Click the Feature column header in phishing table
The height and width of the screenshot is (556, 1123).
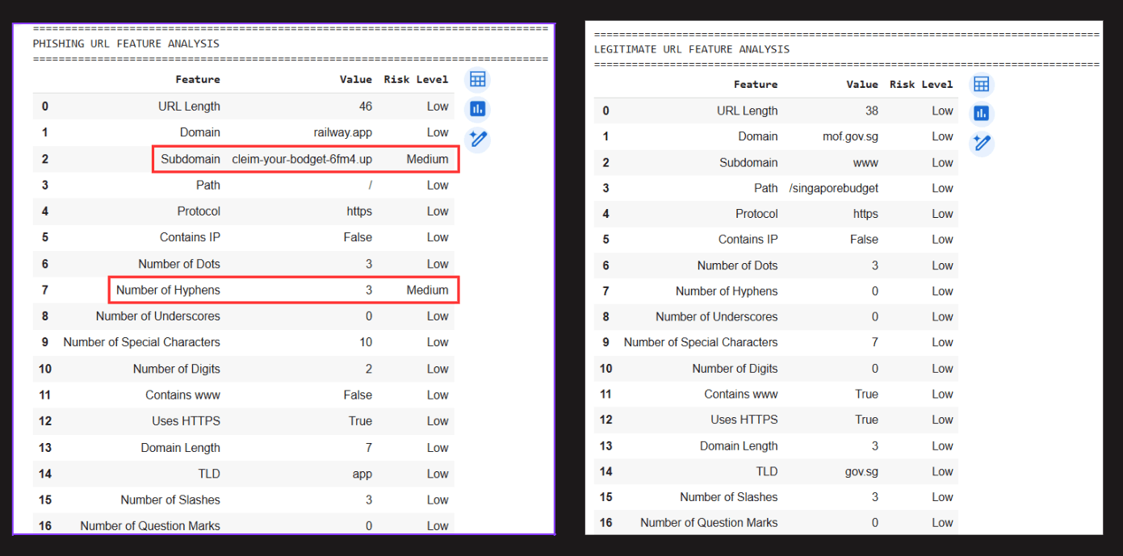click(198, 79)
